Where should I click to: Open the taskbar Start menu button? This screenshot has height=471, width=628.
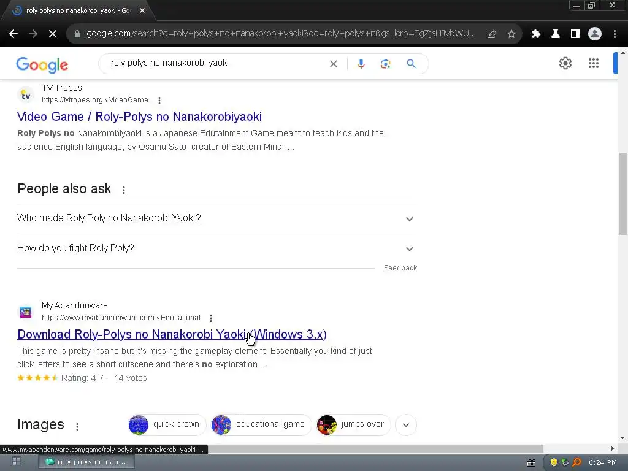click(x=17, y=462)
